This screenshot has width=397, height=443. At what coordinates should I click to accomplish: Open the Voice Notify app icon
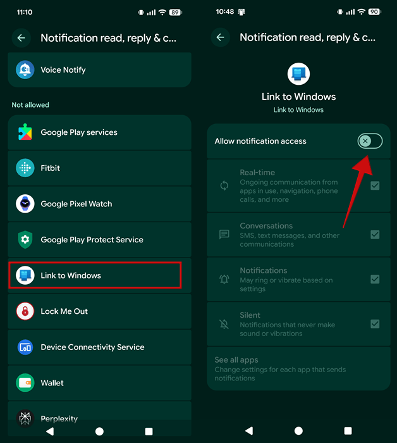tap(25, 70)
